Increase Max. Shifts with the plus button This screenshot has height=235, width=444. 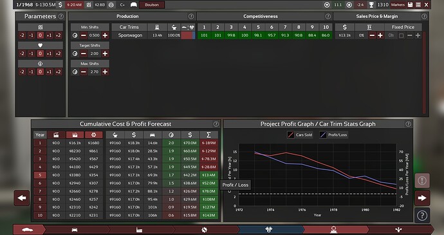point(105,72)
